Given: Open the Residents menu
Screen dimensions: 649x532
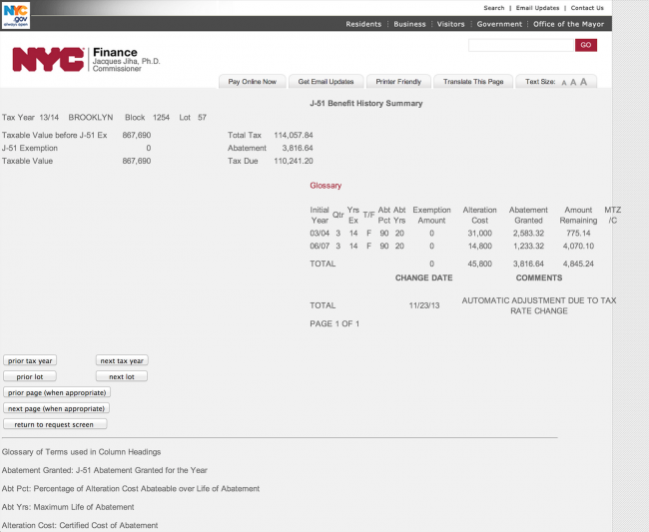Looking at the screenshot, I should pos(363,24).
